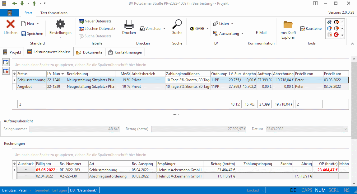Click the DB: "Datenbank" status entry

pyautogui.click(x=84, y=190)
